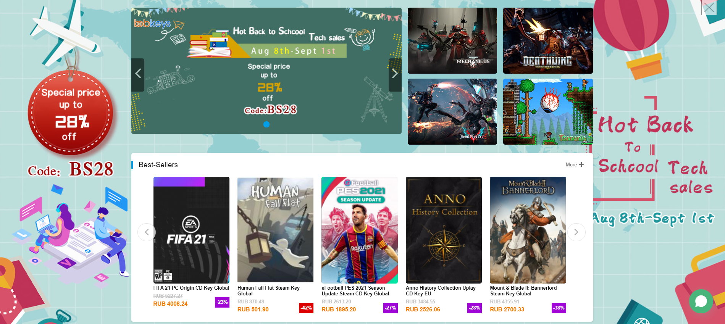This screenshot has width=725, height=324.
Task: Expand More best-sellers plus link
Action: pyautogui.click(x=575, y=164)
